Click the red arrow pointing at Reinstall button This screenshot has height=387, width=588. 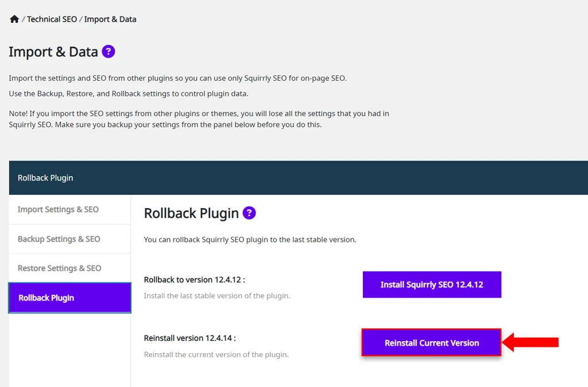pyautogui.click(x=531, y=343)
